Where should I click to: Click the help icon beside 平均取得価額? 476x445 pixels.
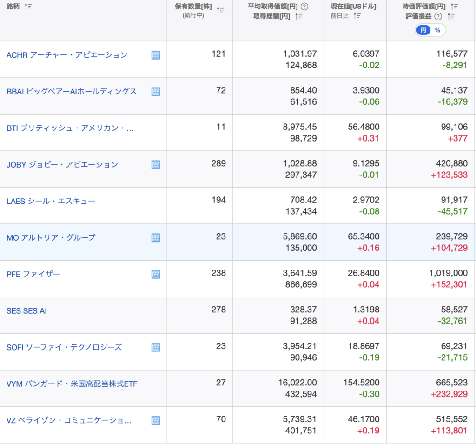point(304,7)
